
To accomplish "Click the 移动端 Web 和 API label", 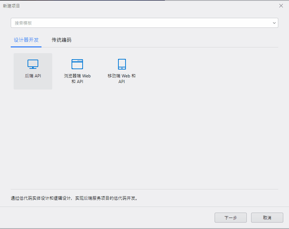I will point(122,79).
